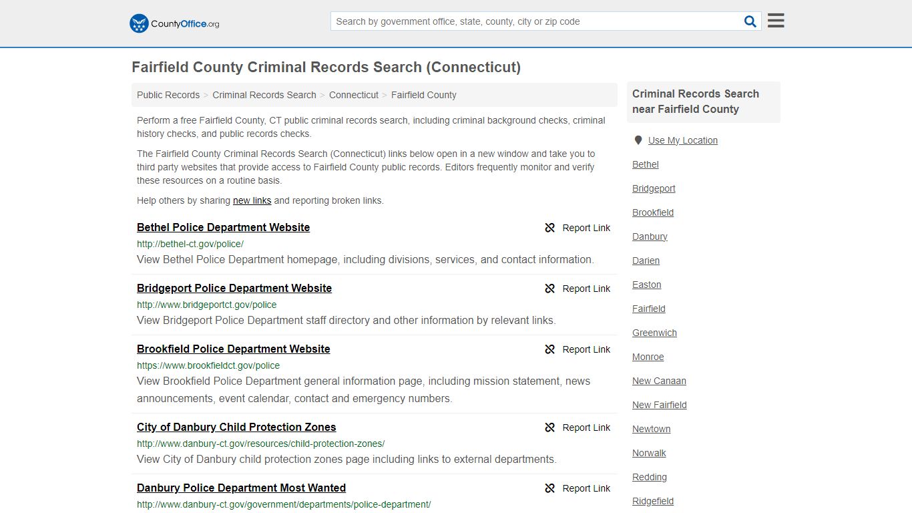
Task: Open Brookfield Police Department Website
Action: click(x=234, y=349)
